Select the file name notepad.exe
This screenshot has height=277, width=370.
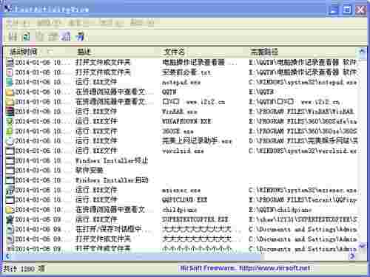(x=181, y=82)
